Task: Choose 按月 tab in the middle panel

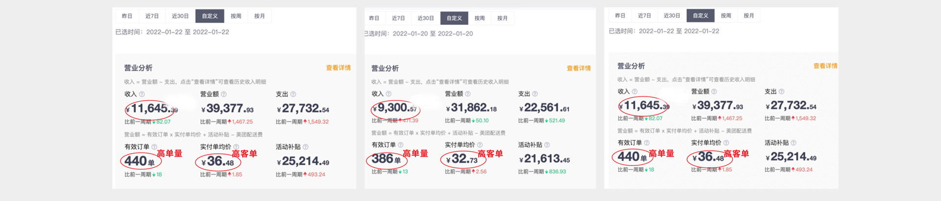Action: [502, 18]
